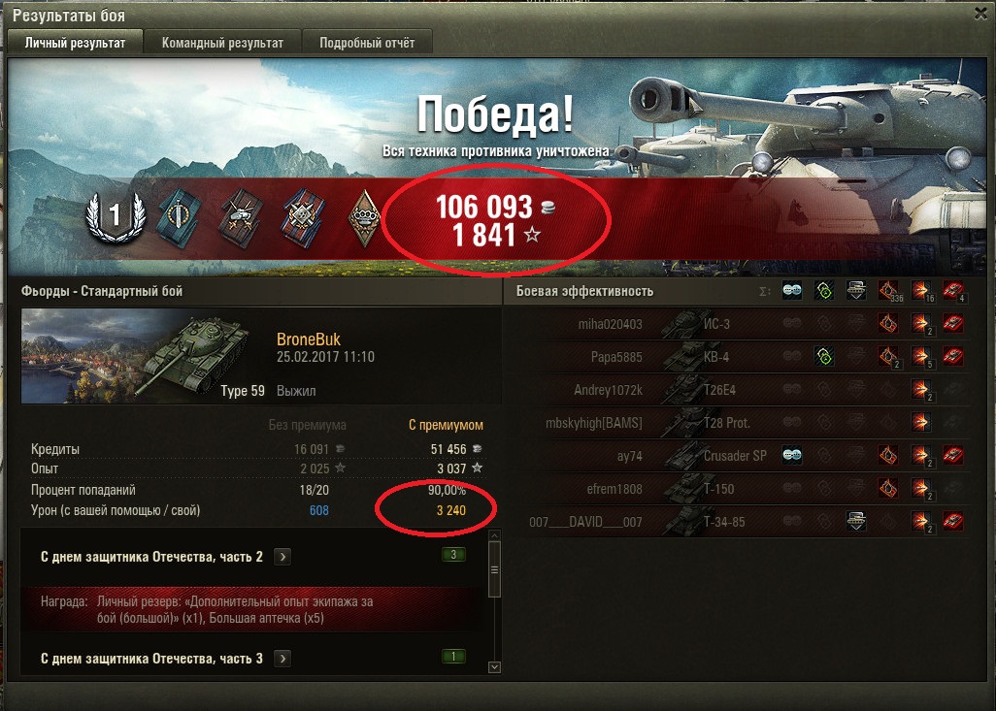The image size is (996, 711).
Task: Click the teal ribbon with sword award
Action: (180, 219)
